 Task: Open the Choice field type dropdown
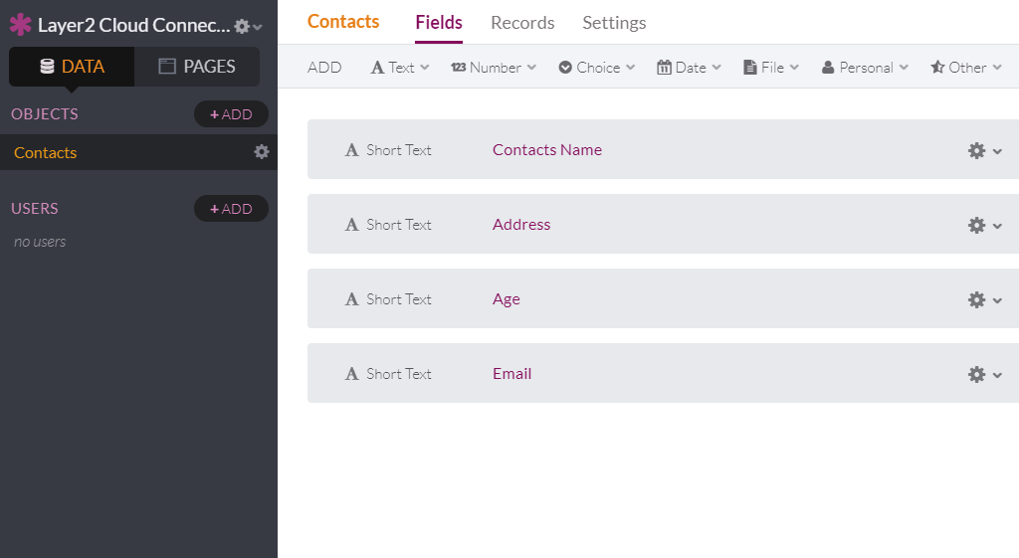pyautogui.click(x=596, y=68)
